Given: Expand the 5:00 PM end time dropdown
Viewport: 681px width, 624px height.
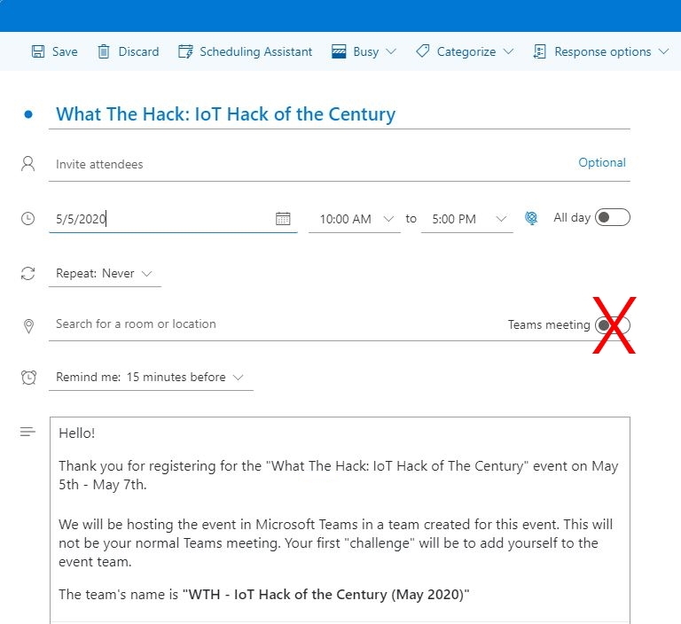Looking at the screenshot, I should 501,219.
